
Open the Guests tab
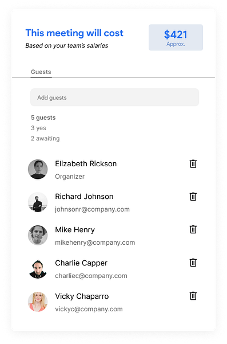point(41,72)
